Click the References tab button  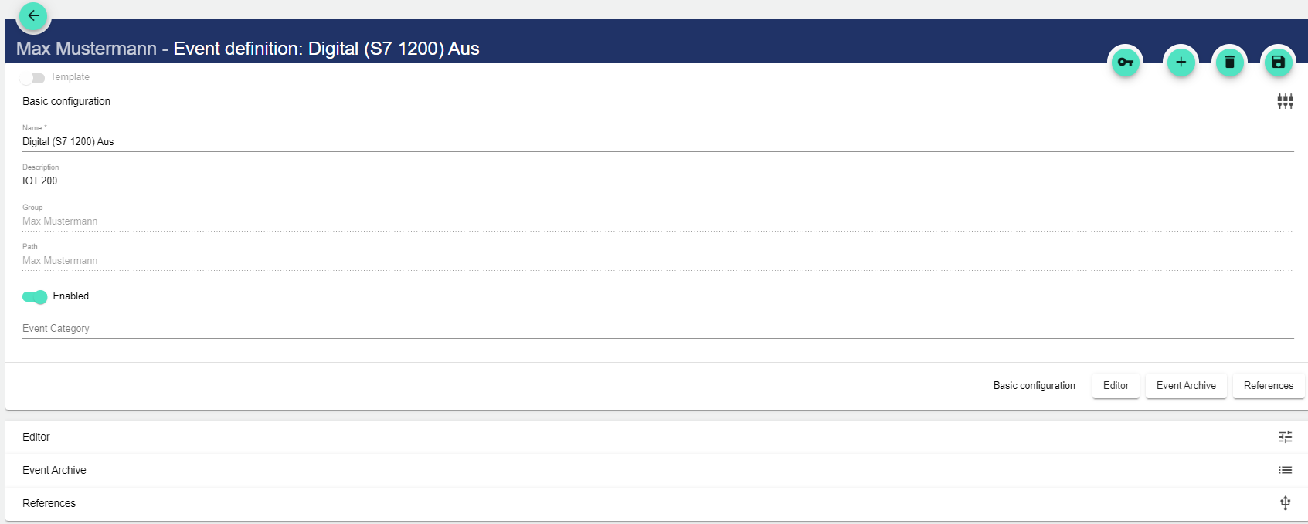pyautogui.click(x=1268, y=386)
